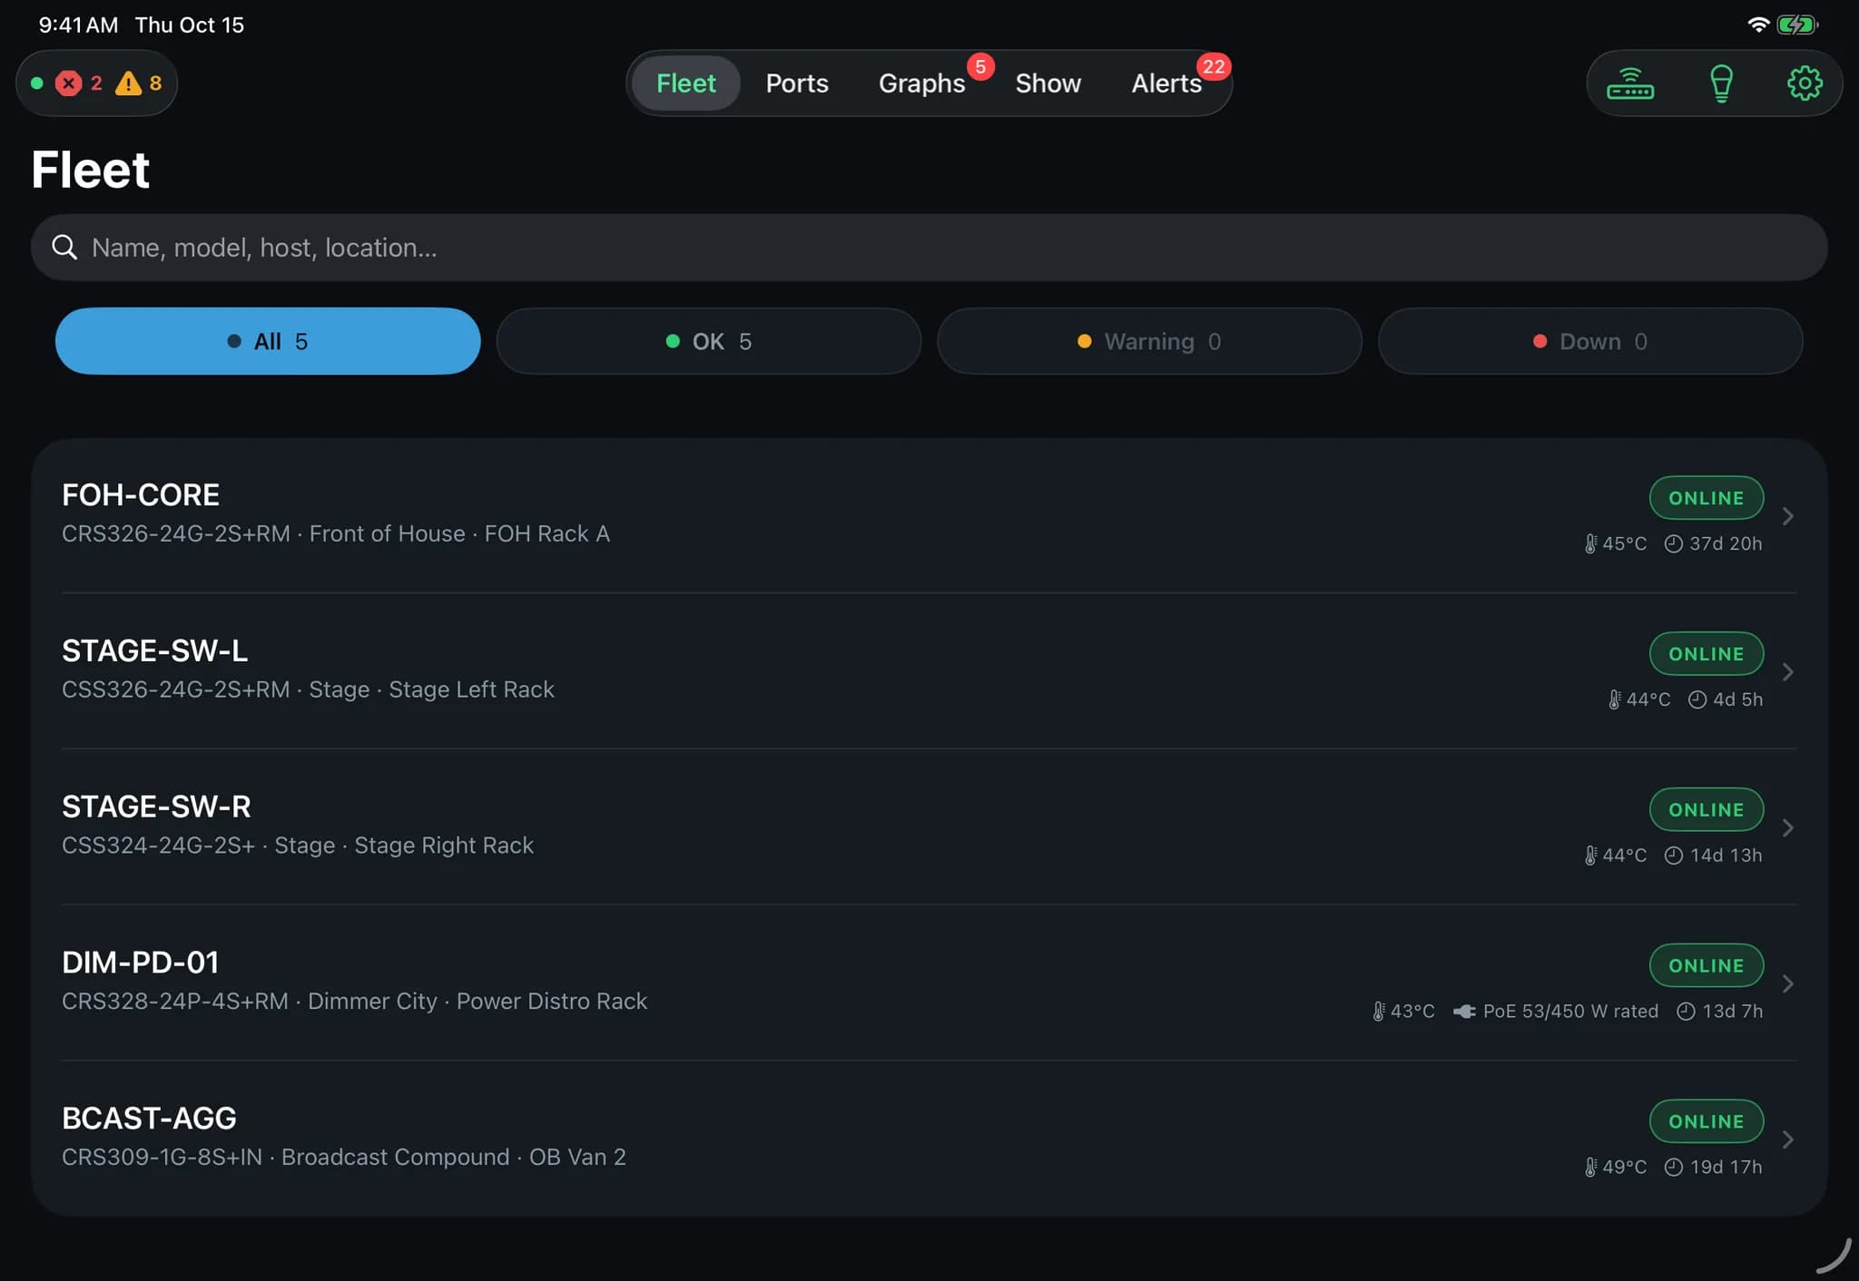
Task: Open the network switch devices icon
Action: 1630,83
